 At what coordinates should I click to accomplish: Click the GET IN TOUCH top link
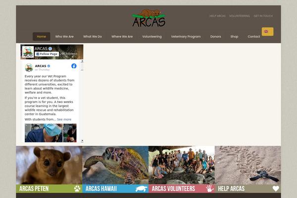coord(263,16)
